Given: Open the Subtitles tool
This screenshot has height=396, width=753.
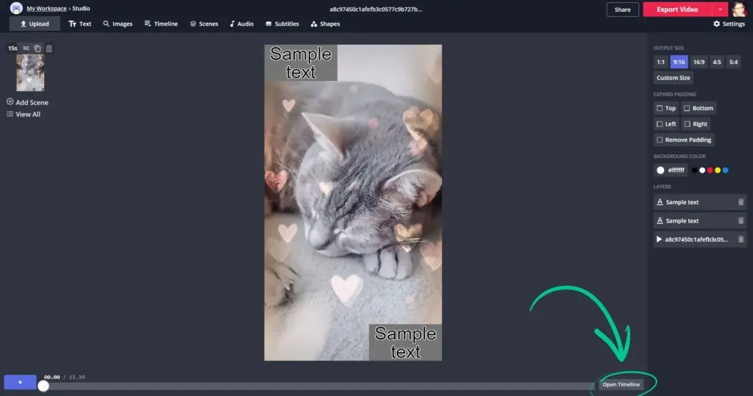Looking at the screenshot, I should pyautogui.click(x=282, y=24).
